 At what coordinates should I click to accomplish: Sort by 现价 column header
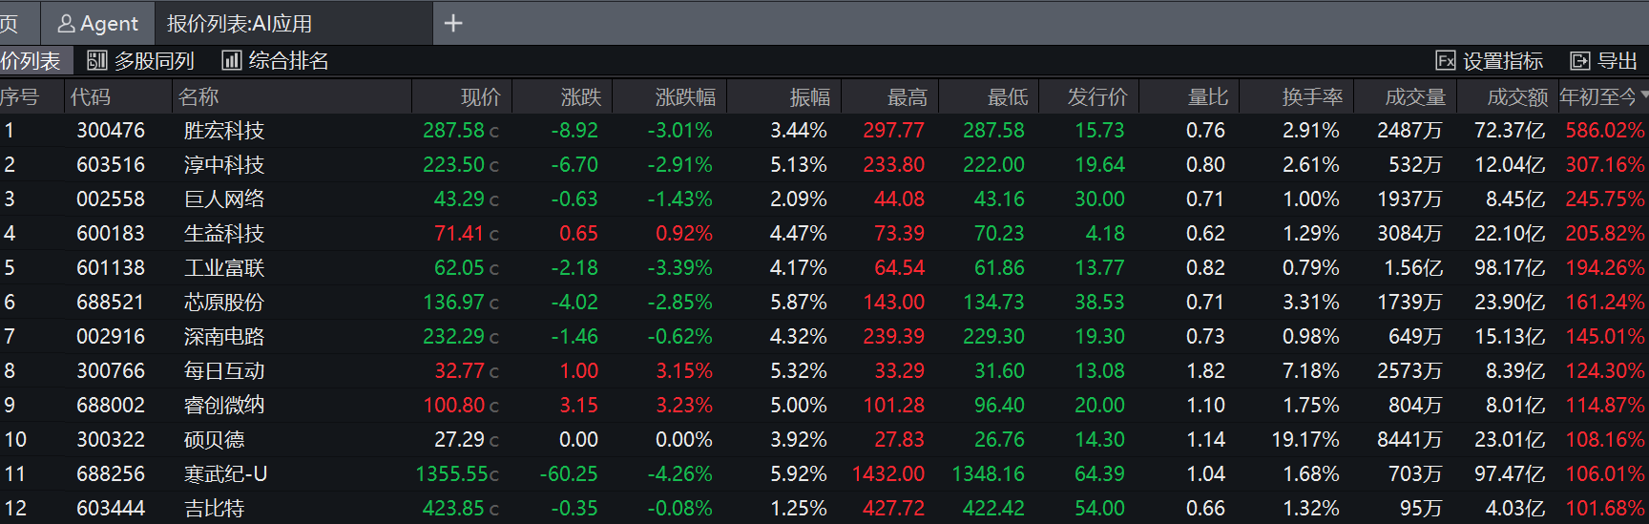click(x=480, y=97)
